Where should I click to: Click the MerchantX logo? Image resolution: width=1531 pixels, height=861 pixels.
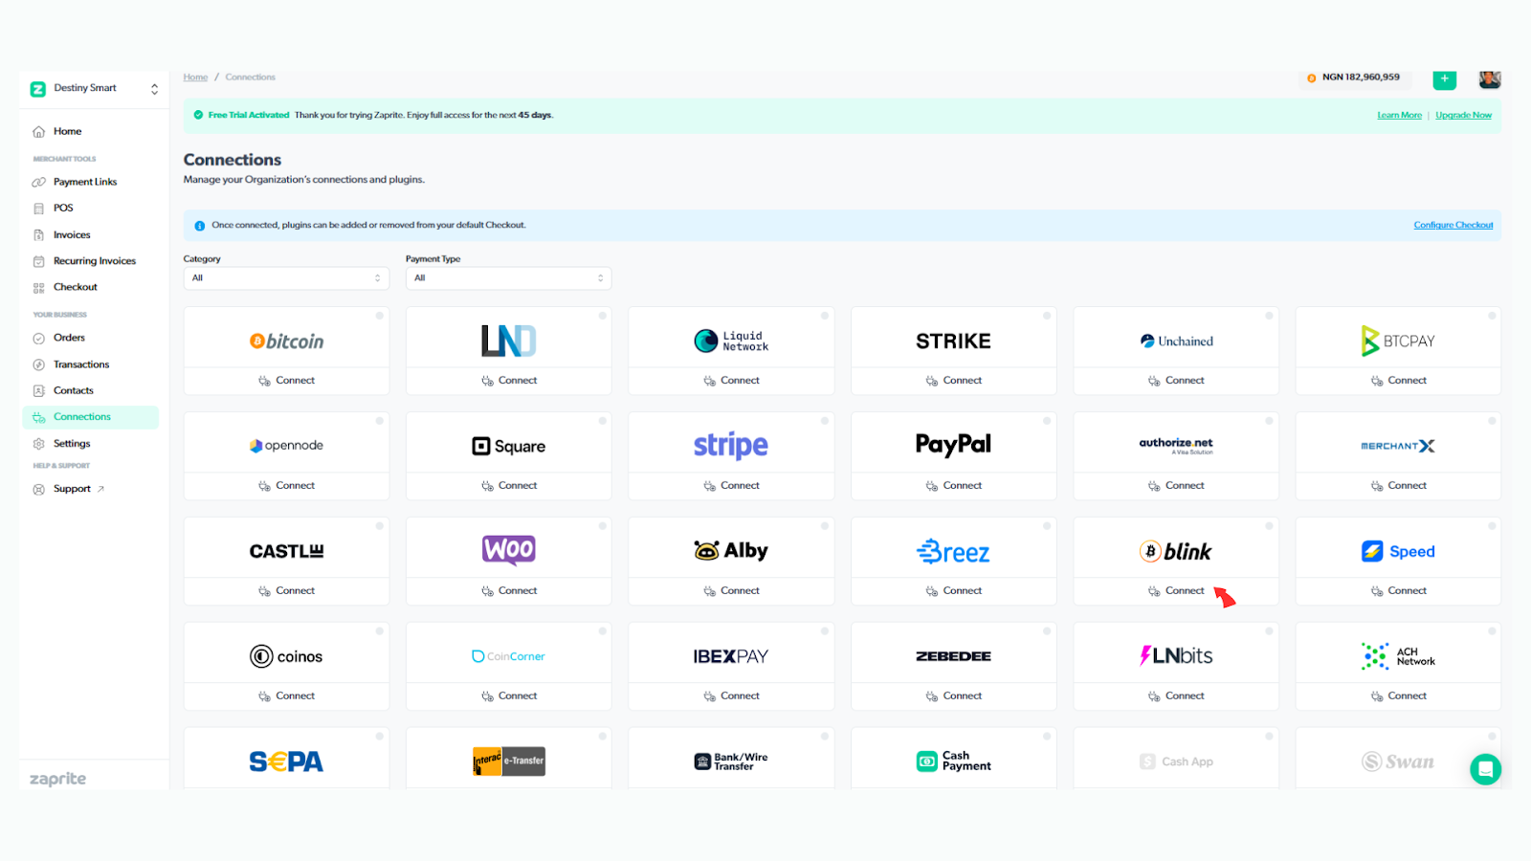click(1398, 446)
